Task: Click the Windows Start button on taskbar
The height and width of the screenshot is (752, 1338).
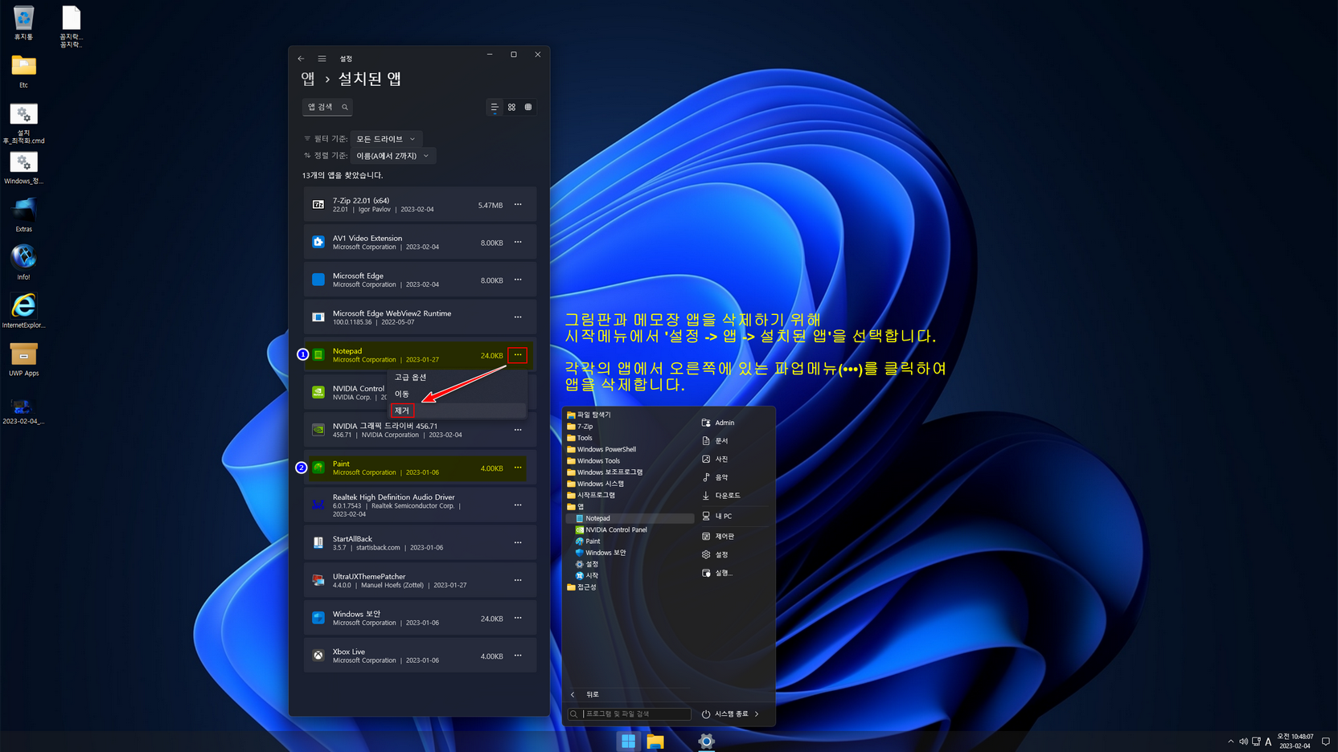Action: 628,742
